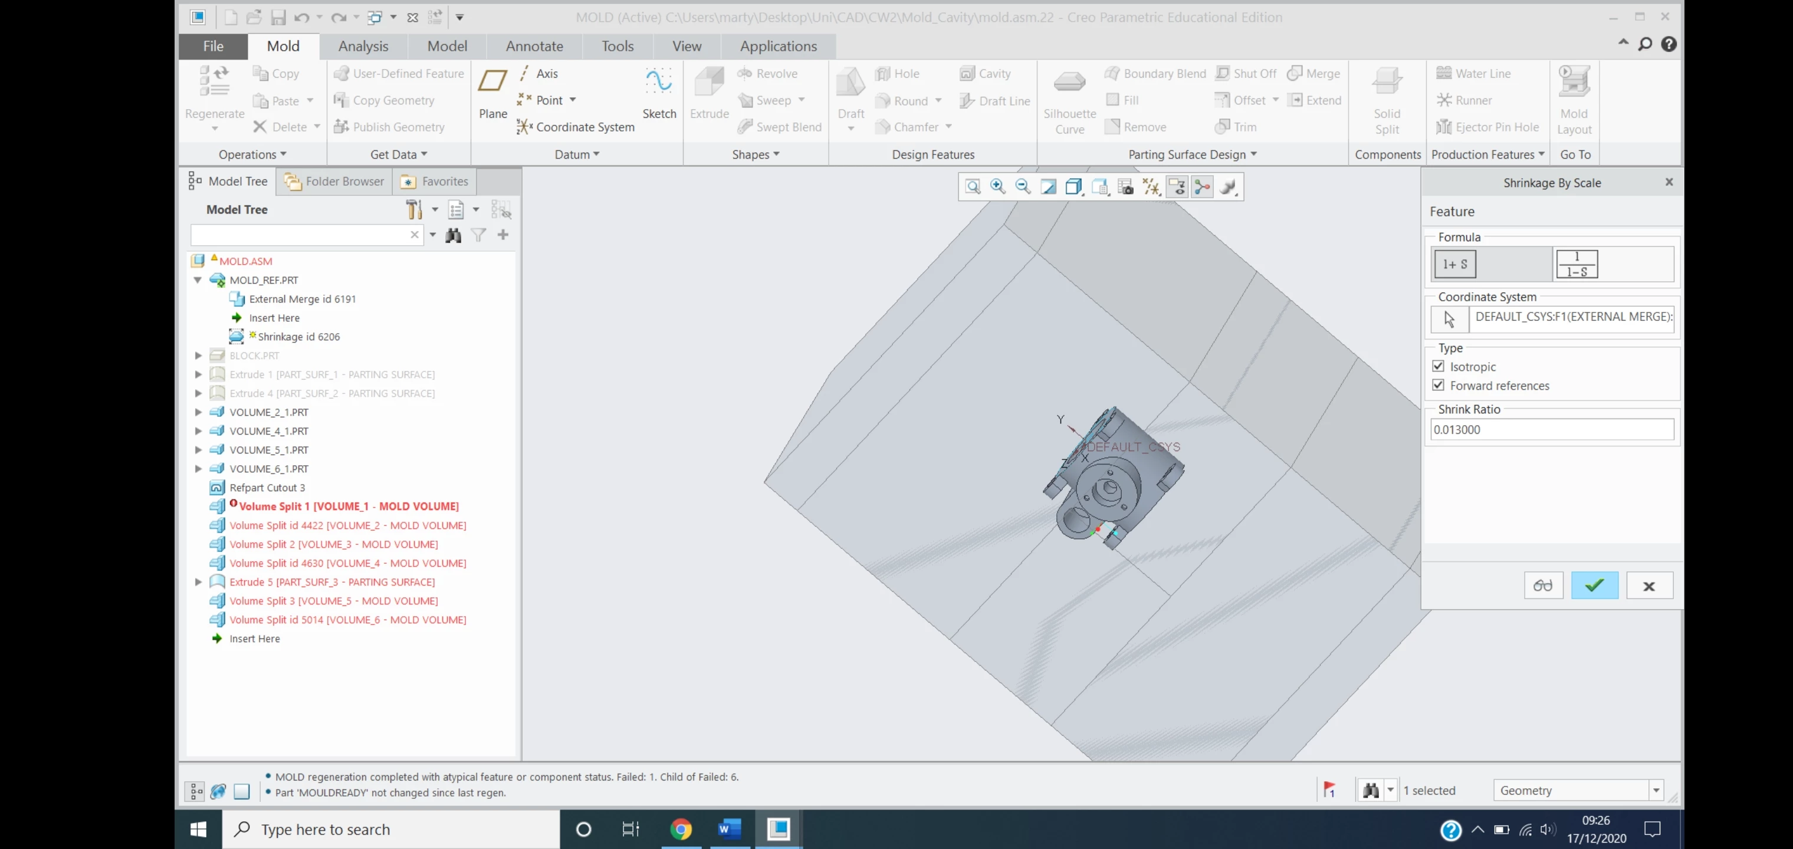Click the zoom in magnifier icon

[997, 186]
